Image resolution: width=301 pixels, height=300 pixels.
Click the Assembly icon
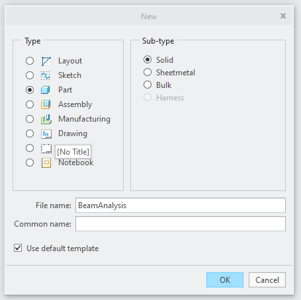46,104
